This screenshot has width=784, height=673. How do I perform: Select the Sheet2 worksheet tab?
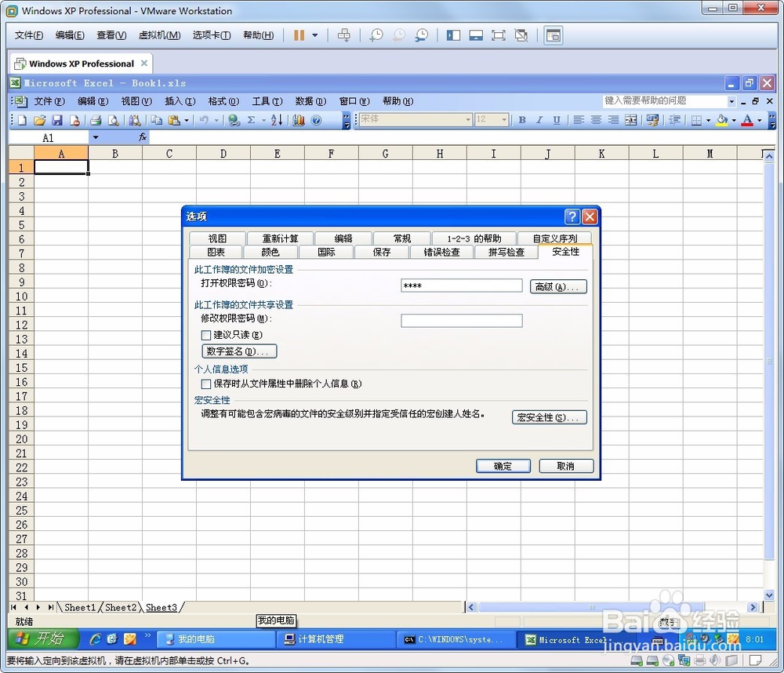121,607
